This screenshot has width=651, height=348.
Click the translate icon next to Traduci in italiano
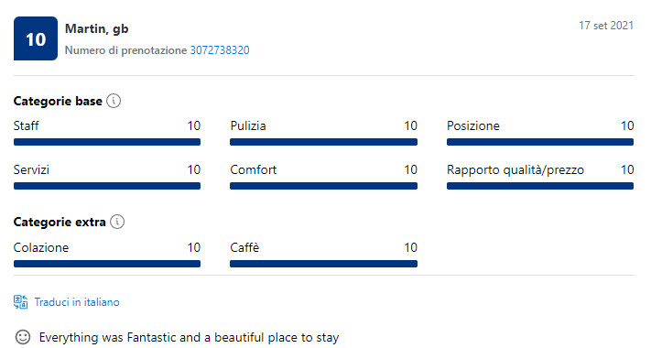[x=21, y=302]
